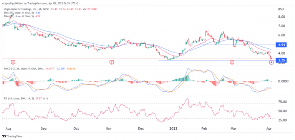Select the 4.94 price level label
The image size is (295, 140).
(281, 45)
